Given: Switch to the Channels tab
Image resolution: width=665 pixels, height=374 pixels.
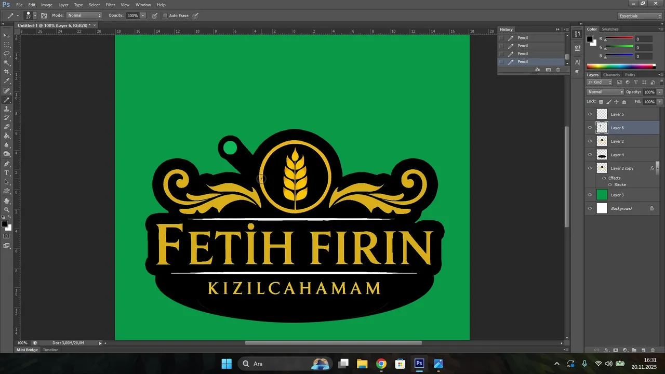Looking at the screenshot, I should point(611,75).
